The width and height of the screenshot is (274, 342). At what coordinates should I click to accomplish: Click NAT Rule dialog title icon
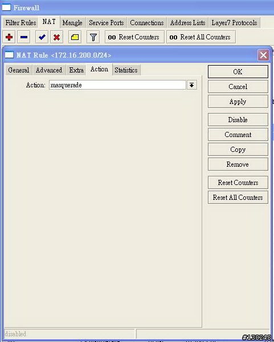pos(9,55)
